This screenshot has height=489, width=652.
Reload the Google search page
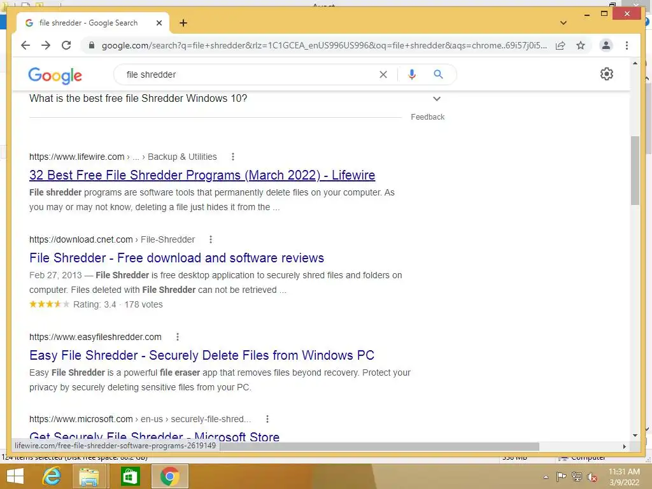66,45
